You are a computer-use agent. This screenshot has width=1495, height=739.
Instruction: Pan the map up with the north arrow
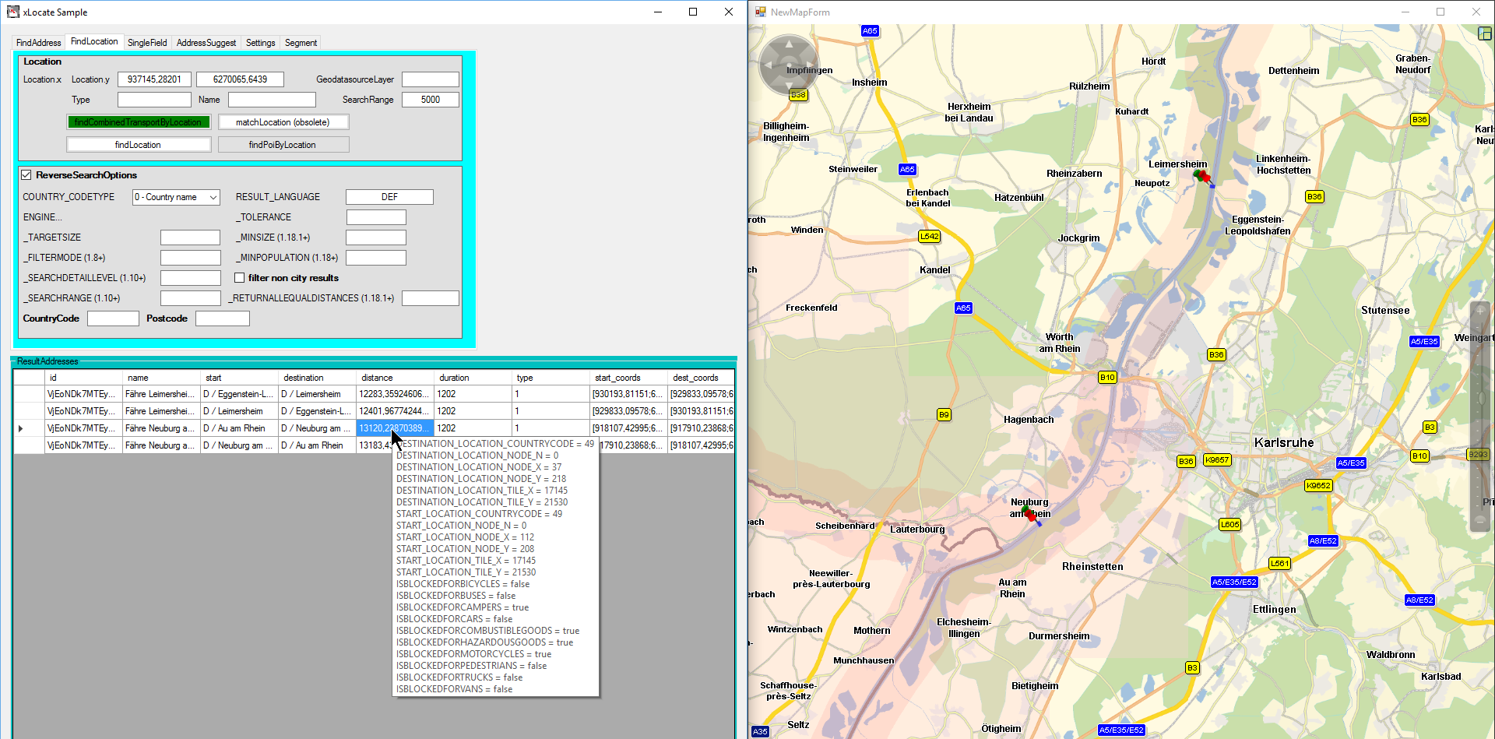coord(789,44)
